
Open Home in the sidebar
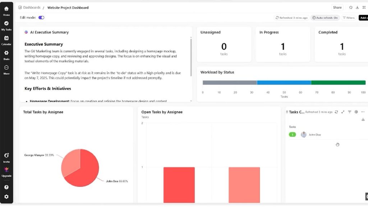click(x=6, y=11)
